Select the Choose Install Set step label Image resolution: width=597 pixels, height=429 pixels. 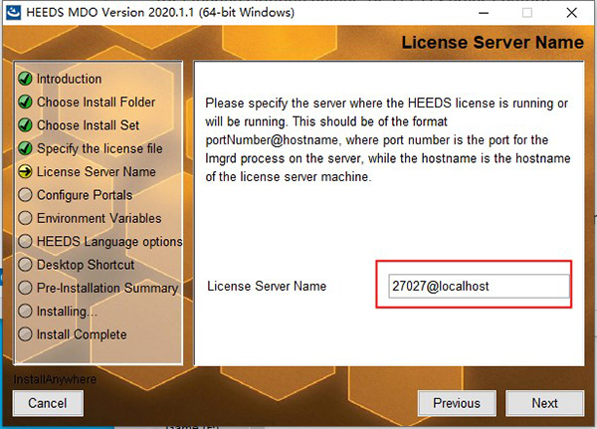pos(88,125)
